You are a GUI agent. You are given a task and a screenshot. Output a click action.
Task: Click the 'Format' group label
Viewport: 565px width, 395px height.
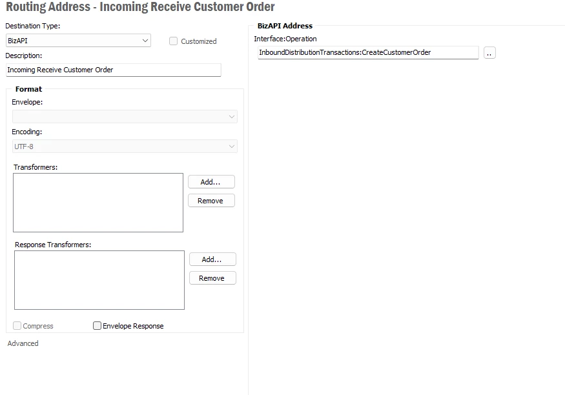click(28, 89)
